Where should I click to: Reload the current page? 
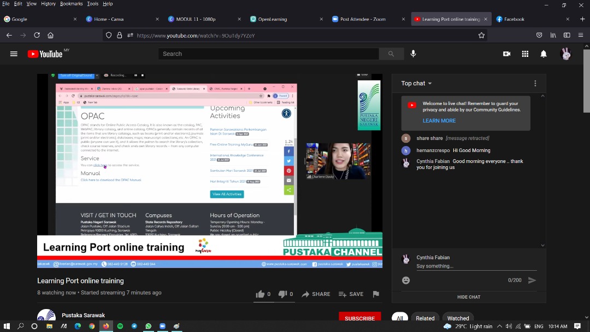point(37,35)
